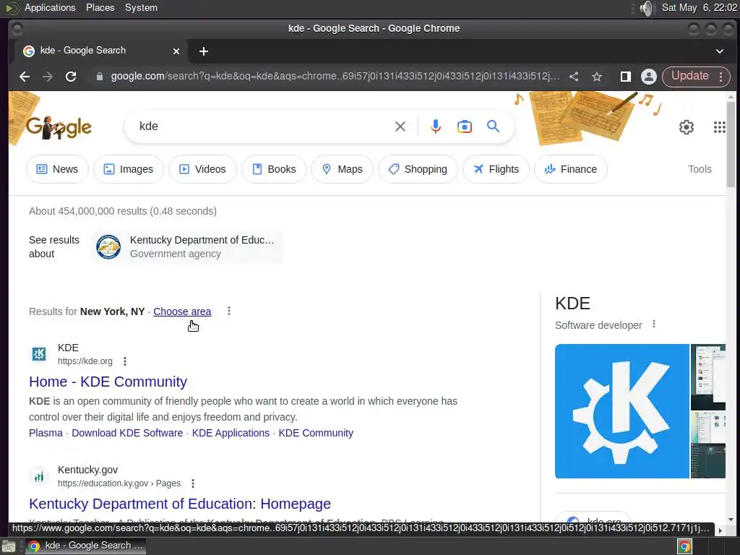The image size is (740, 555).
Task: Click the address bar URL
Action: pyautogui.click(x=335, y=77)
